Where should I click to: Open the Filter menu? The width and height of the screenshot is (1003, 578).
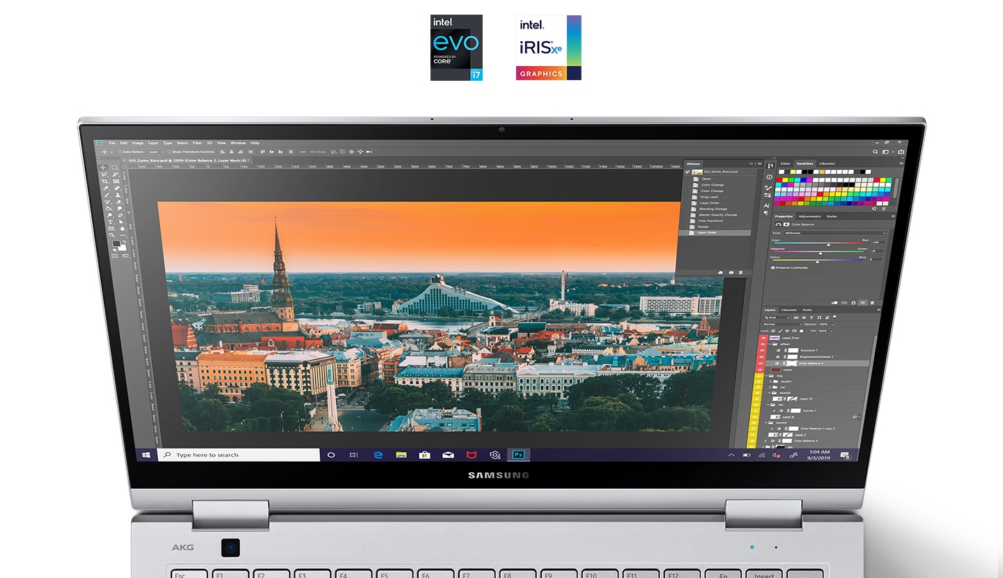click(x=197, y=143)
